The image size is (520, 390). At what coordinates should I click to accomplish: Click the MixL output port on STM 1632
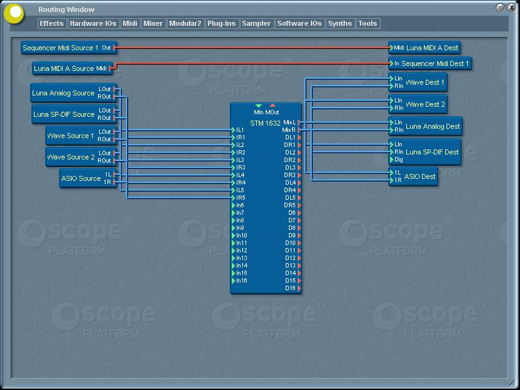[299, 122]
